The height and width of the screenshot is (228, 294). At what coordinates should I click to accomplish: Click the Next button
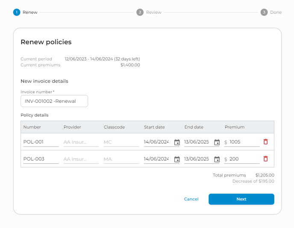(x=241, y=199)
